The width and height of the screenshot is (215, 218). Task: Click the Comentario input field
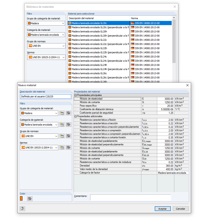(130, 197)
